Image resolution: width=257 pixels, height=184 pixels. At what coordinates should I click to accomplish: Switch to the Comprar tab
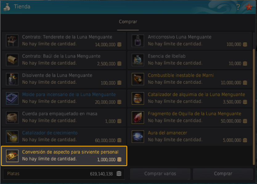(128, 22)
